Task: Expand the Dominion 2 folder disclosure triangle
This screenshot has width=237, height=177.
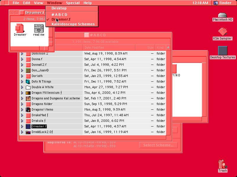Action: (22, 54)
